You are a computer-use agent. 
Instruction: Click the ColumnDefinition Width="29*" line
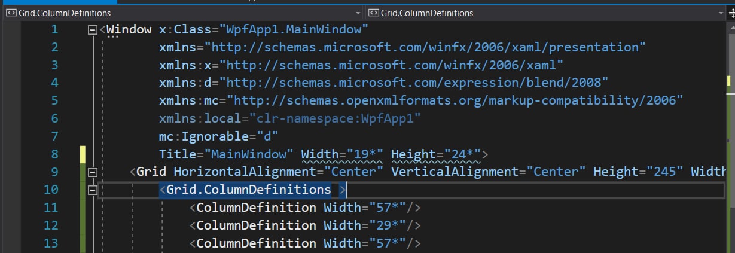tap(306, 226)
